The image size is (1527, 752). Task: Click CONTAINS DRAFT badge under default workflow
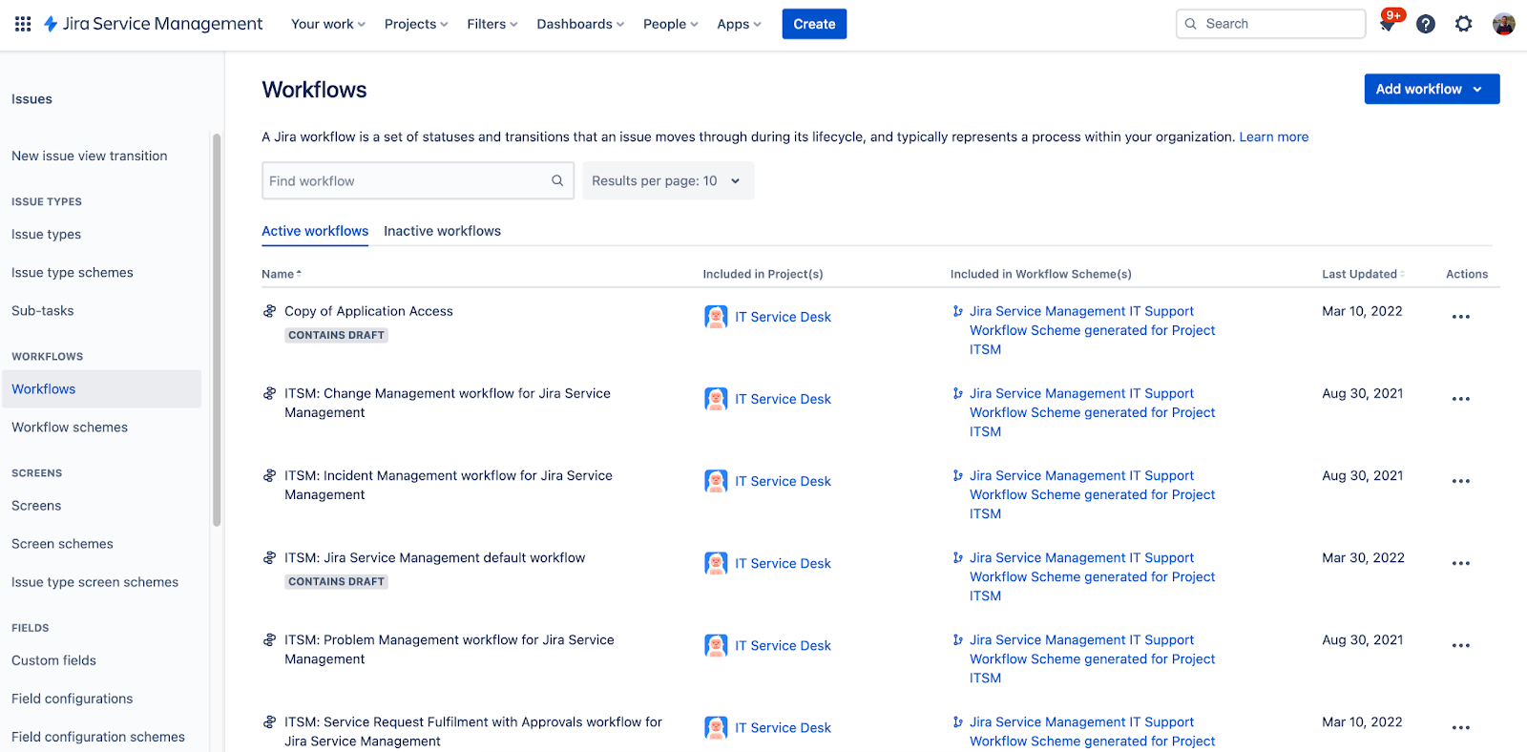(336, 581)
